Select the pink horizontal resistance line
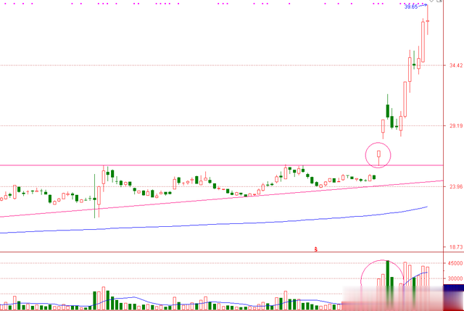Screen dimensions: 464x311 pyautogui.click(x=221, y=165)
